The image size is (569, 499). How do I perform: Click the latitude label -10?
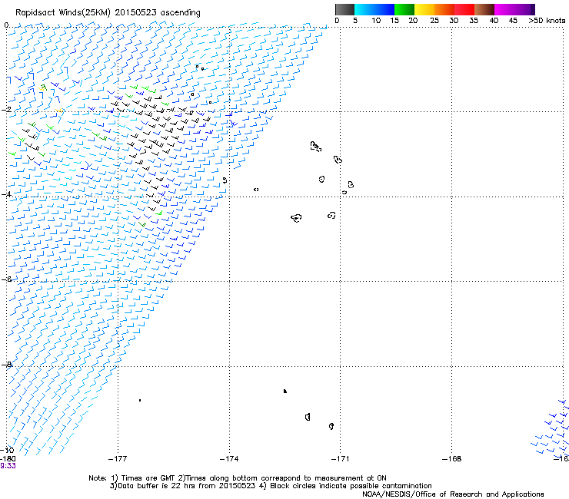click(x=7, y=450)
